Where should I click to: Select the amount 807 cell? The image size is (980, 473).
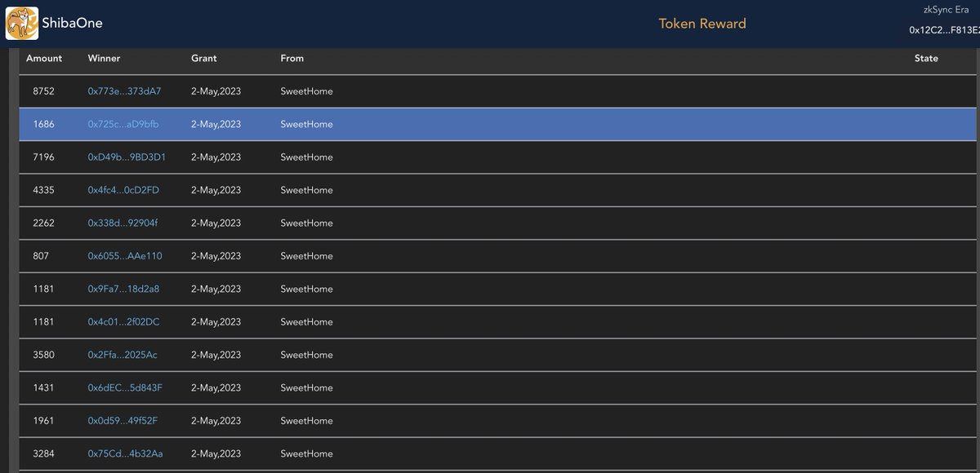(x=41, y=256)
